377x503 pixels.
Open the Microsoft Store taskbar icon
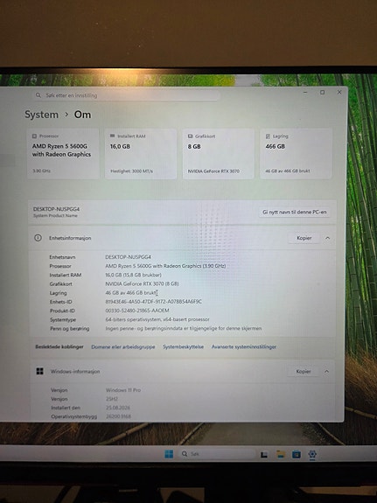(297, 454)
